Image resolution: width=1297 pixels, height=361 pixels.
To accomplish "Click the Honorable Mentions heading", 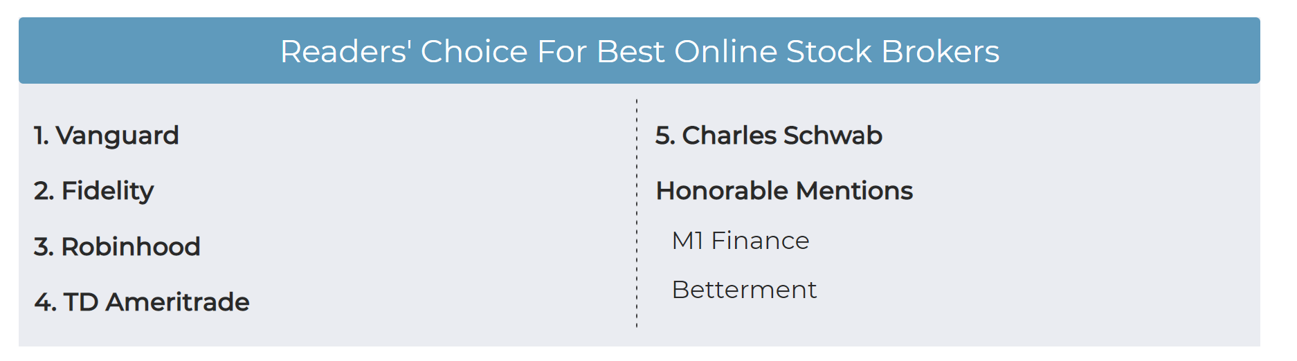I will click(x=785, y=191).
